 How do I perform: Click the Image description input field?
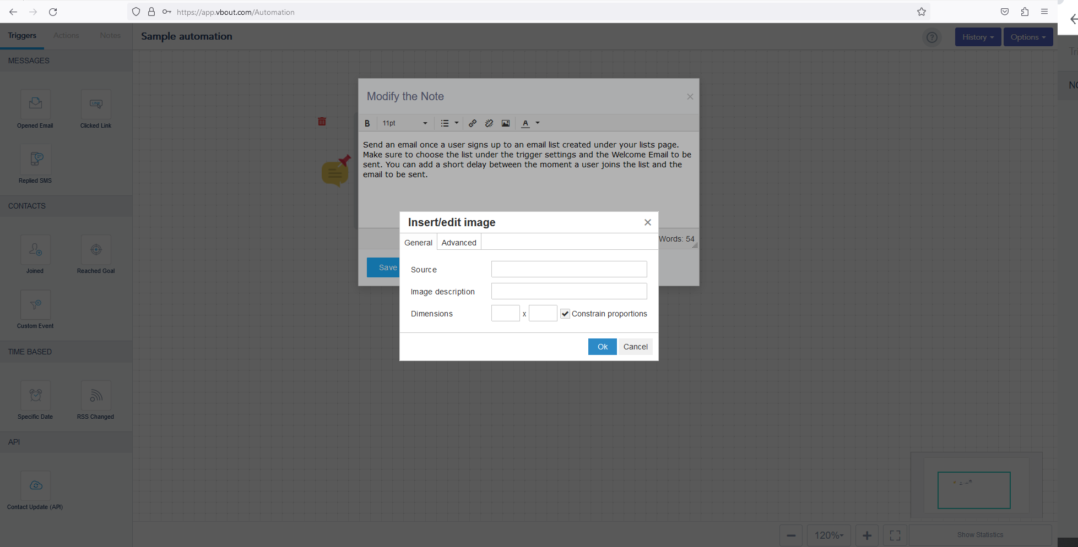pos(569,291)
